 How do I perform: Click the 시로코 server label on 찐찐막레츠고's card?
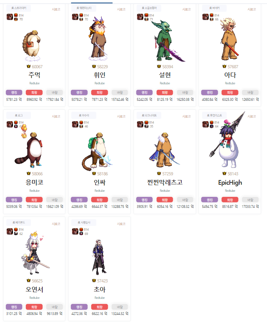pos(186,116)
